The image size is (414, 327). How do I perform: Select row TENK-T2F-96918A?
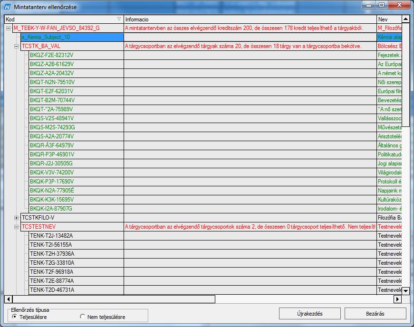pos(76,272)
